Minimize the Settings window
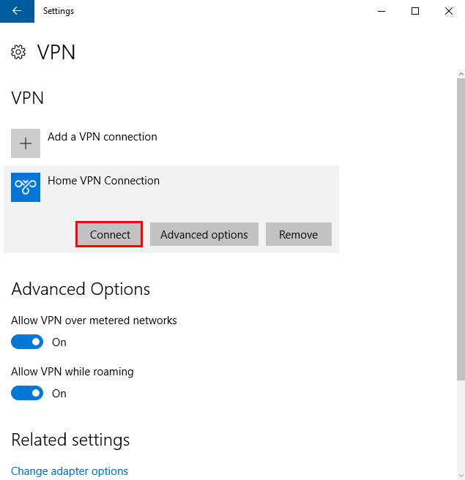Viewport: 465px width, 480px height. [x=382, y=11]
